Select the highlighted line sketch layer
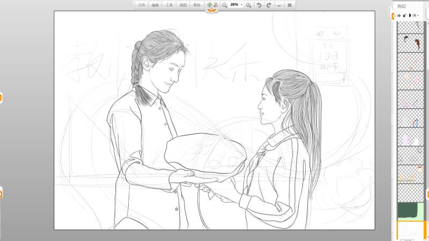The height and width of the screenshot is (241, 429). pos(410,230)
